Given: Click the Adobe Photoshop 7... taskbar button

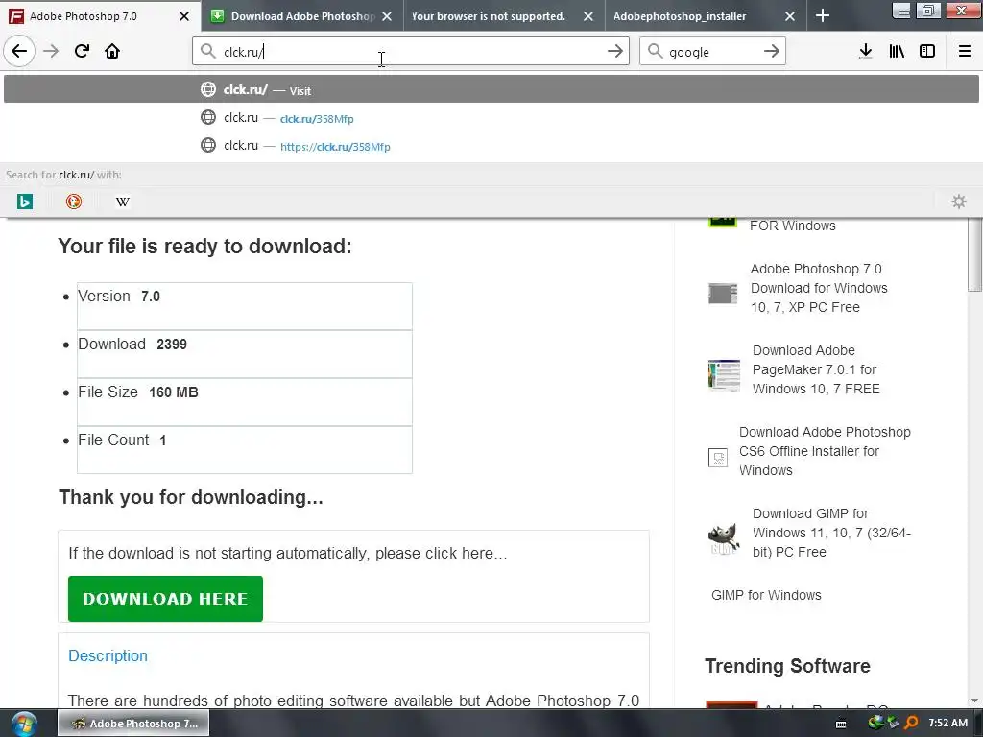Looking at the screenshot, I should click(x=133, y=724).
